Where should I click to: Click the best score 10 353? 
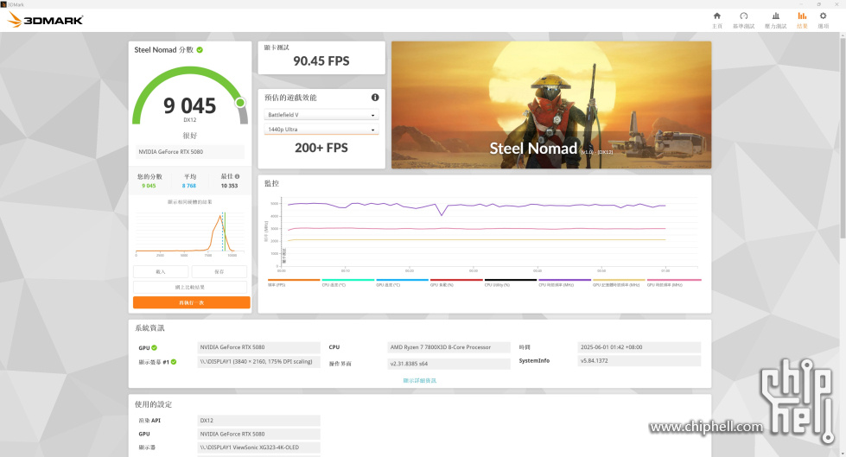[x=229, y=186]
